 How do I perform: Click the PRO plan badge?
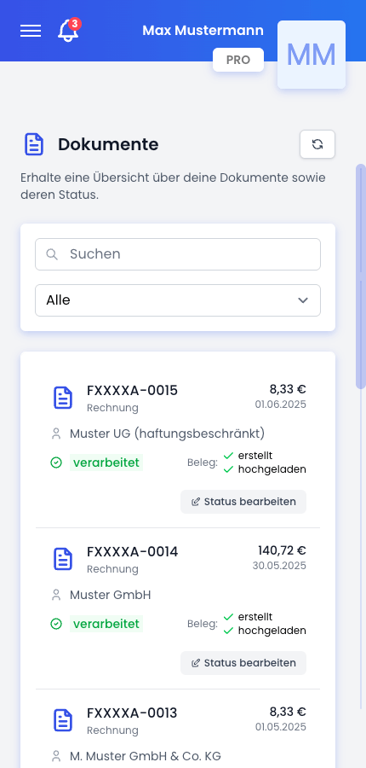[x=238, y=60]
